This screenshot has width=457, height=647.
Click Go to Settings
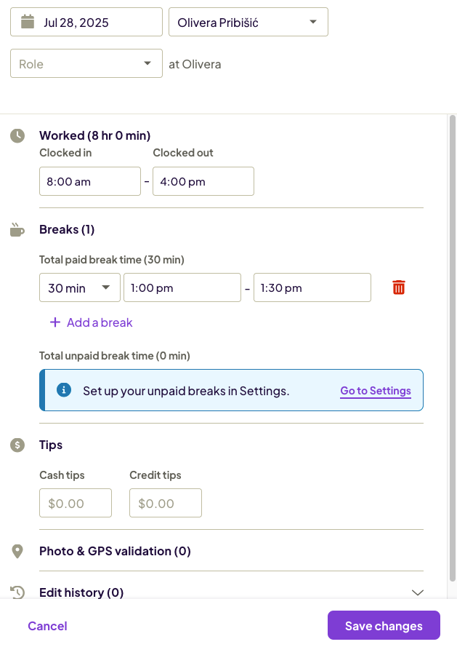coord(376,391)
